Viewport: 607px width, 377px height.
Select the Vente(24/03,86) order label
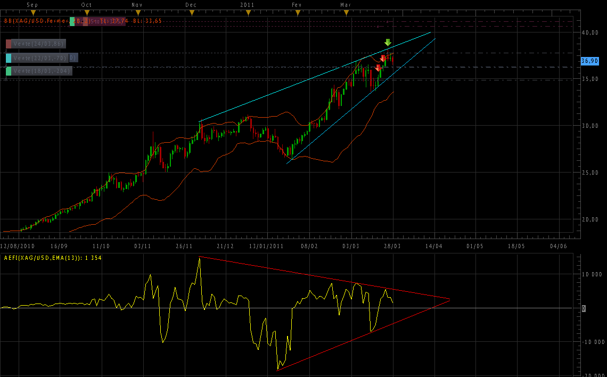39,44
